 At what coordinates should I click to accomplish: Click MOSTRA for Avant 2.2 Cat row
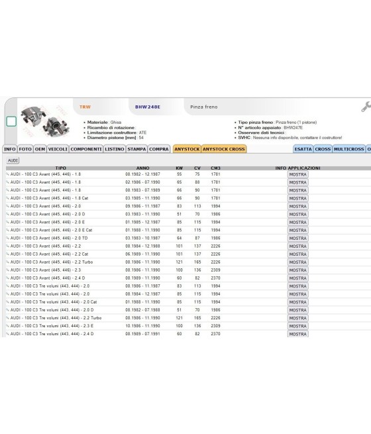point(297,254)
